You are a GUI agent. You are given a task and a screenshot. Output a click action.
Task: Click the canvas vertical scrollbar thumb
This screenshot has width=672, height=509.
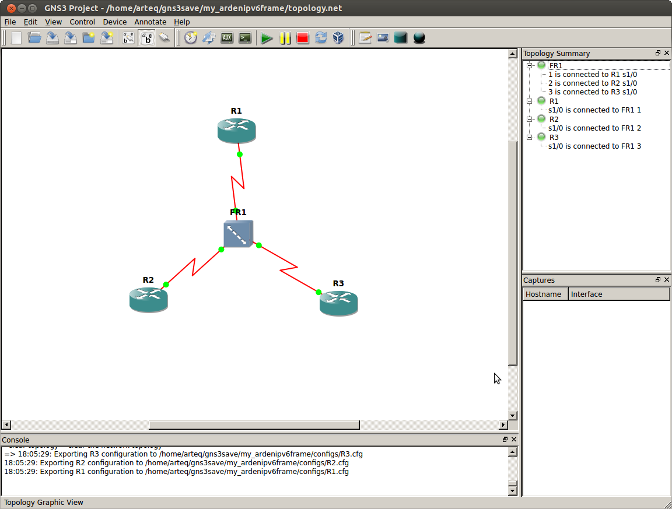pyautogui.click(x=513, y=253)
